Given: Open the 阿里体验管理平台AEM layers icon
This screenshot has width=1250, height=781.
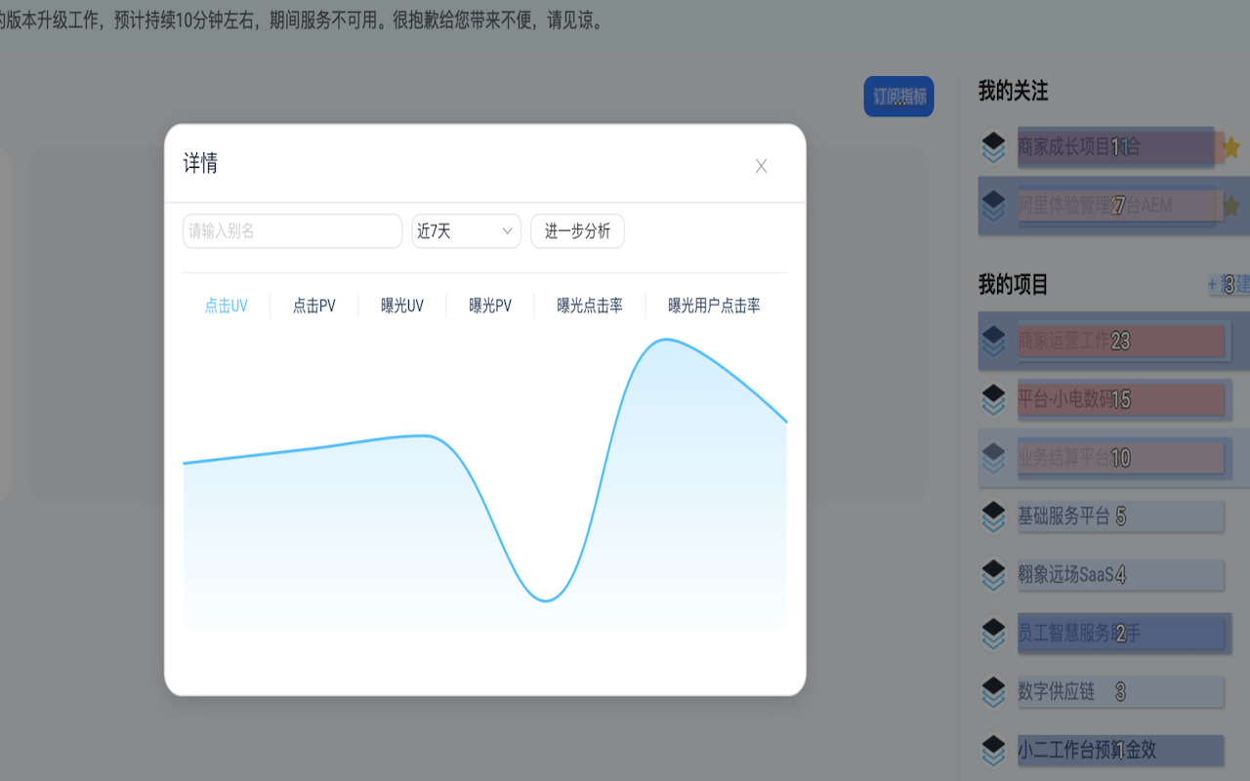Looking at the screenshot, I should pyautogui.click(x=993, y=206).
